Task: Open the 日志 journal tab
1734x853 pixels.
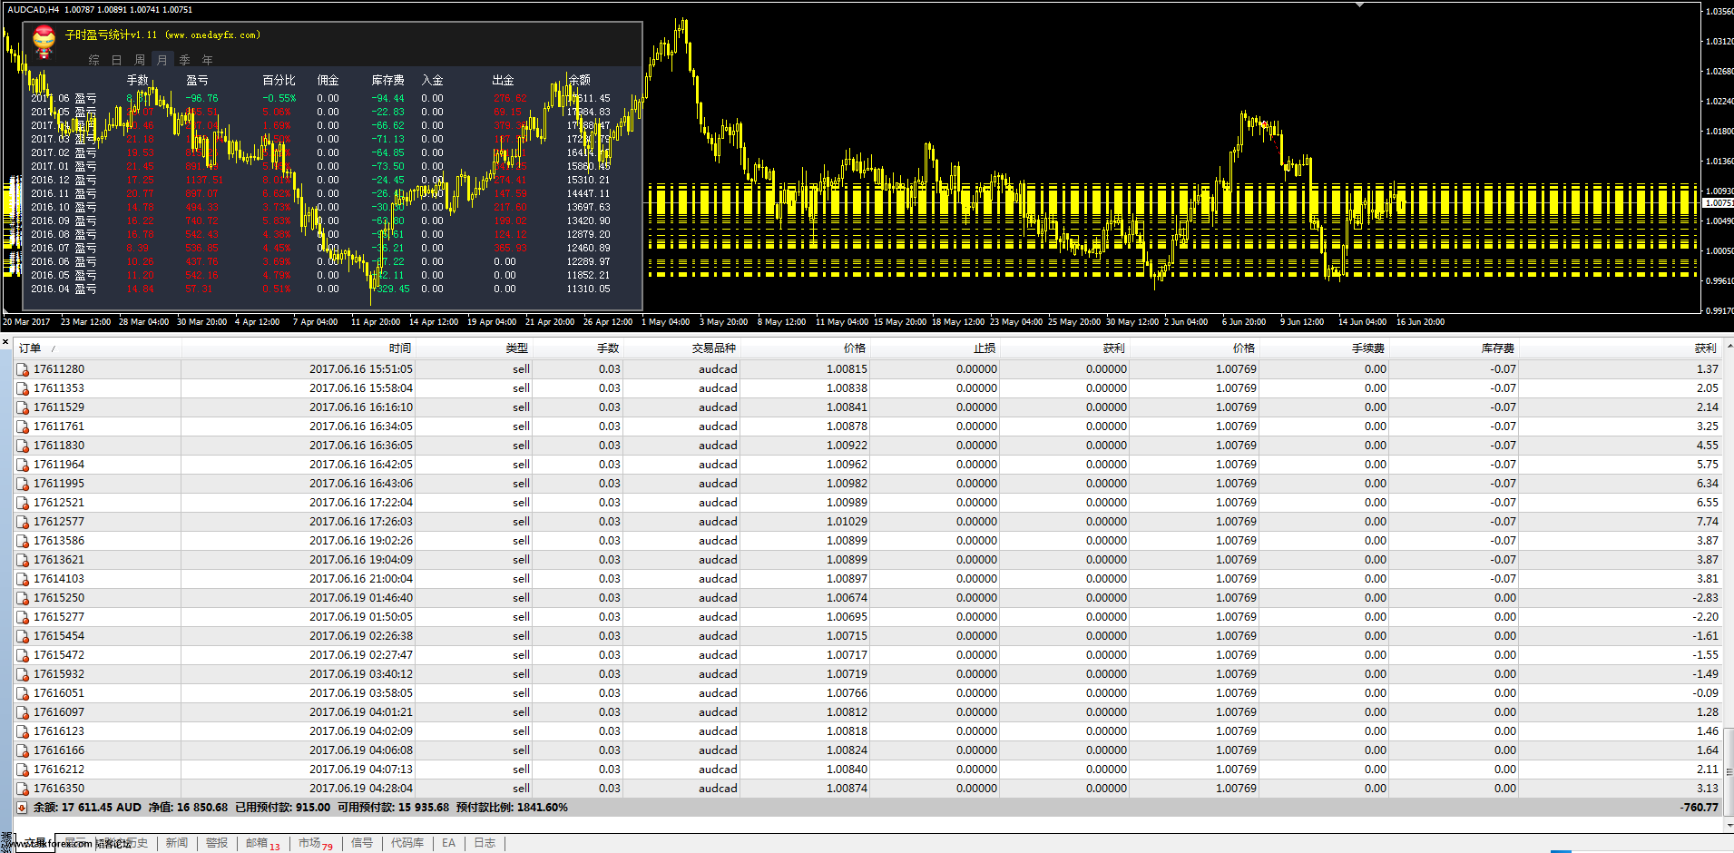Action: coord(485,843)
